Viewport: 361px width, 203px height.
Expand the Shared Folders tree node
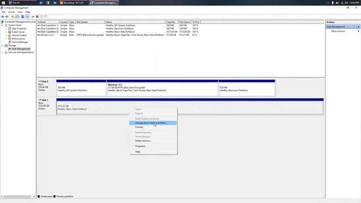click(6, 36)
